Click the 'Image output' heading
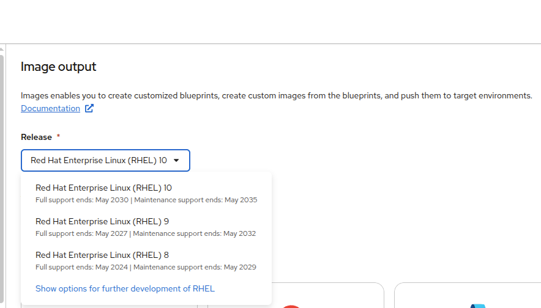Viewport: 541px width, 308px height. click(x=58, y=67)
